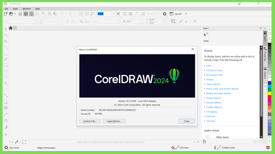Select the Transparency tool
The height and width of the screenshot is (154, 275).
click(x=6, y=108)
